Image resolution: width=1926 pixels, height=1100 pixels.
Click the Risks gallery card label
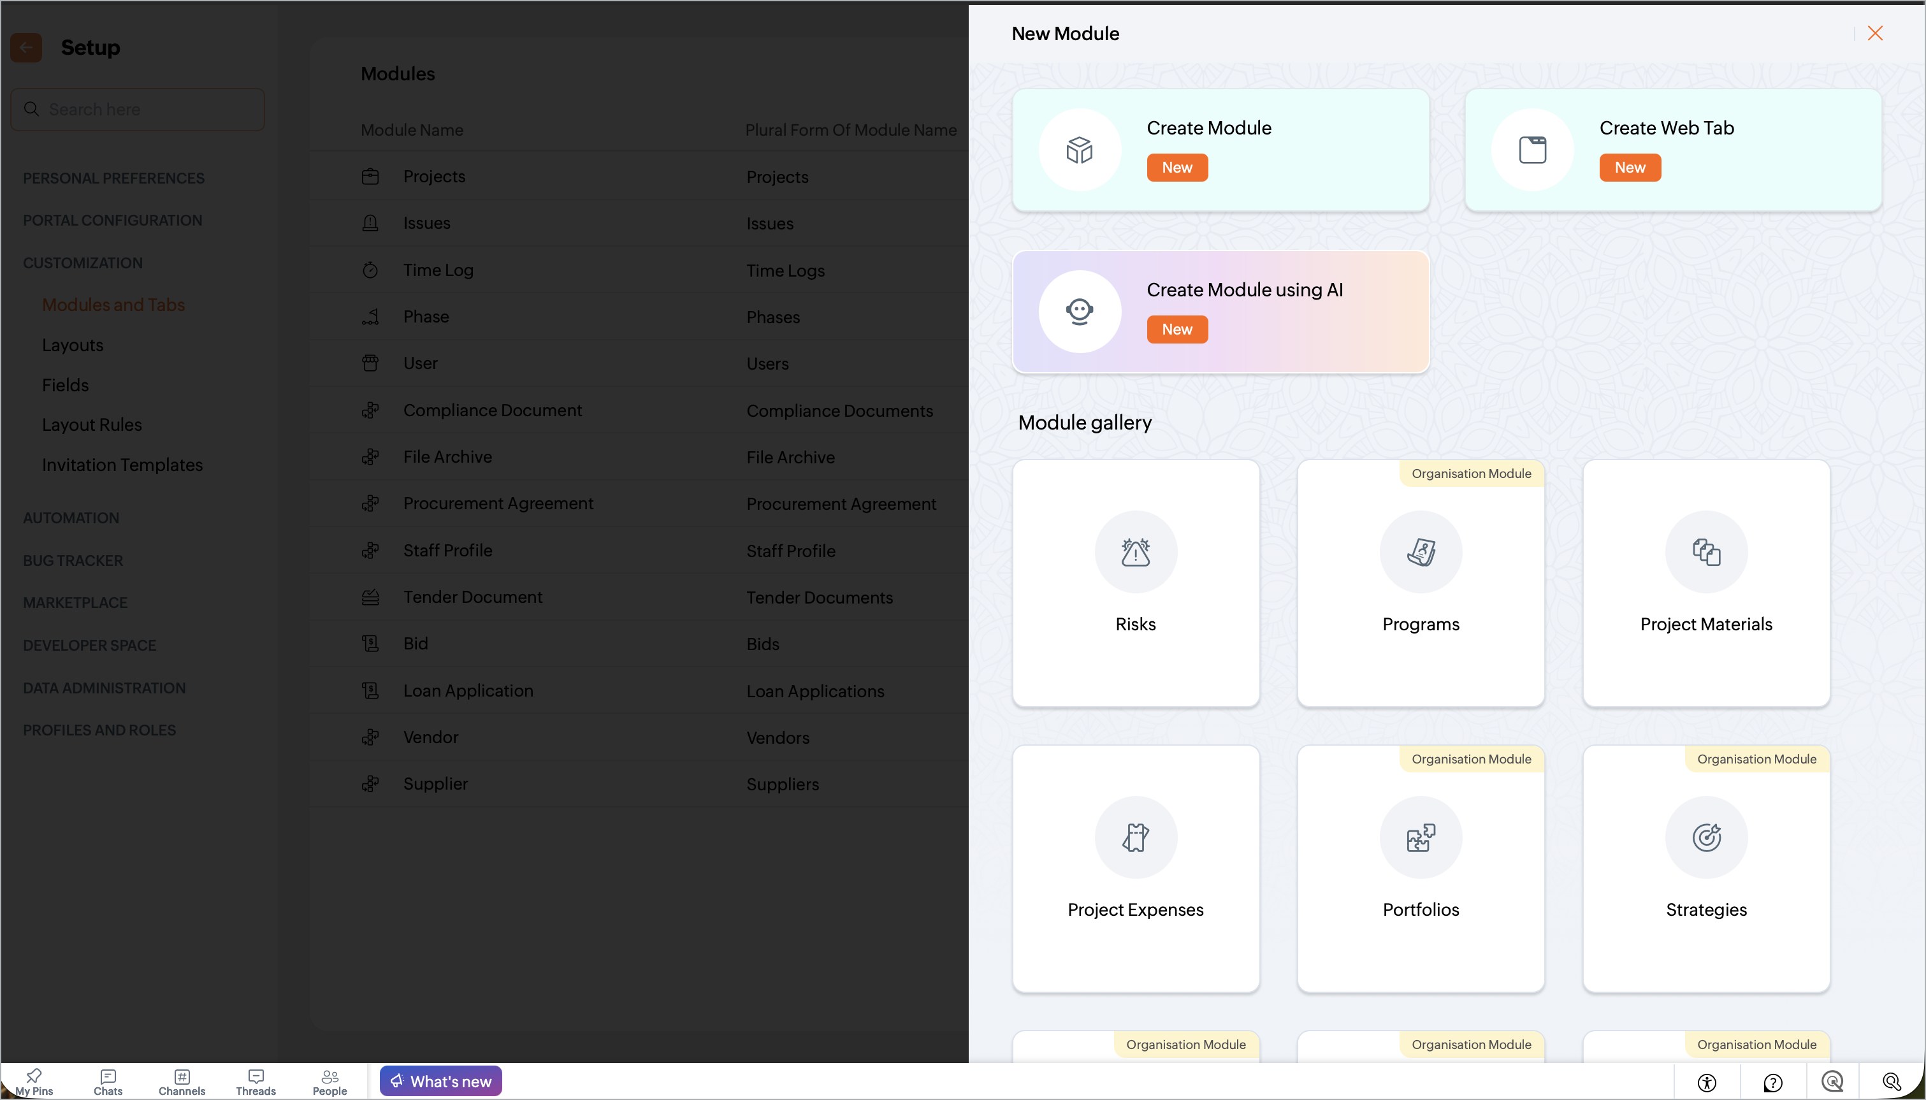click(1135, 624)
